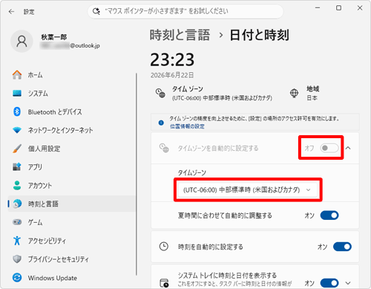Image resolution: width=371 pixels, height=289 pixels.
Task: Expand the システム トレイ options chevron
Action: 348,283
